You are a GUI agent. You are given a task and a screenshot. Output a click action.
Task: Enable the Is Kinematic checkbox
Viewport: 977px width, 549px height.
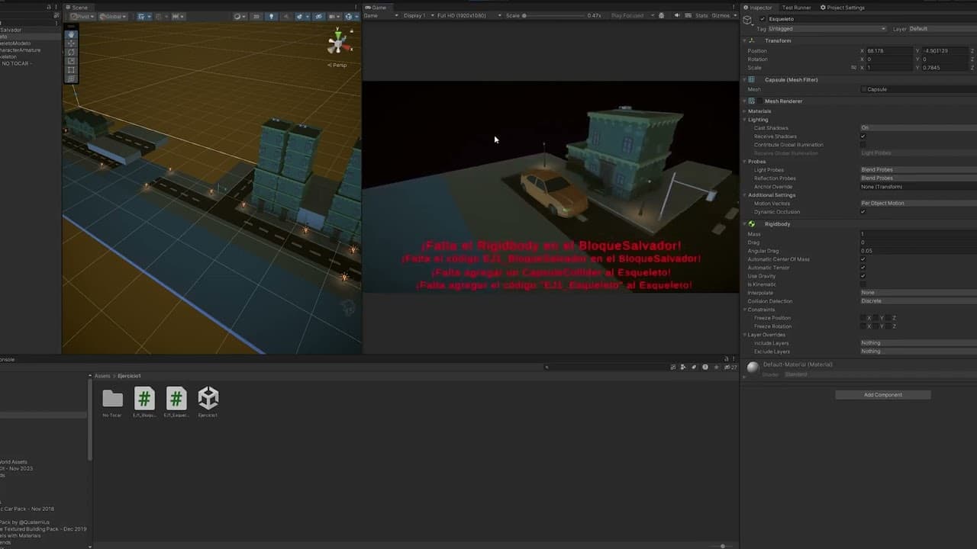[x=863, y=284]
